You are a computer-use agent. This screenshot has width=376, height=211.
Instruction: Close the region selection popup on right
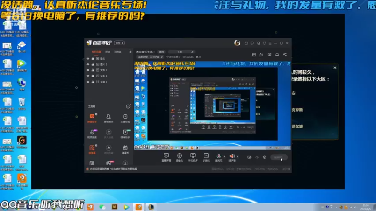point(335,68)
